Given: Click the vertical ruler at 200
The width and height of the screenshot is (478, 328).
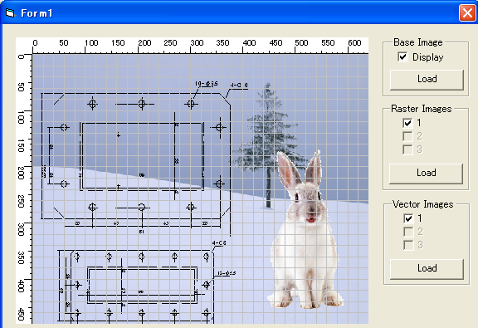Looking at the screenshot, I should click(x=21, y=173).
